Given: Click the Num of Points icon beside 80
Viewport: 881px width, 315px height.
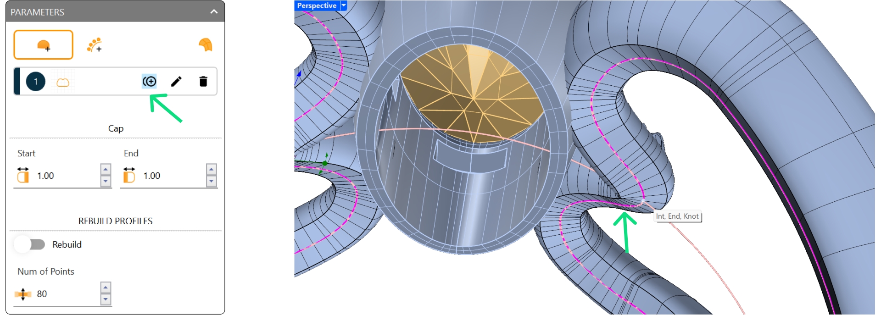Looking at the screenshot, I should point(23,293).
